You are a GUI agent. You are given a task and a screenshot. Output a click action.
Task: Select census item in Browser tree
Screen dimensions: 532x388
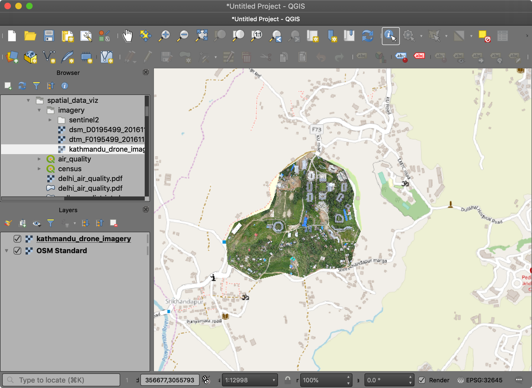click(70, 169)
